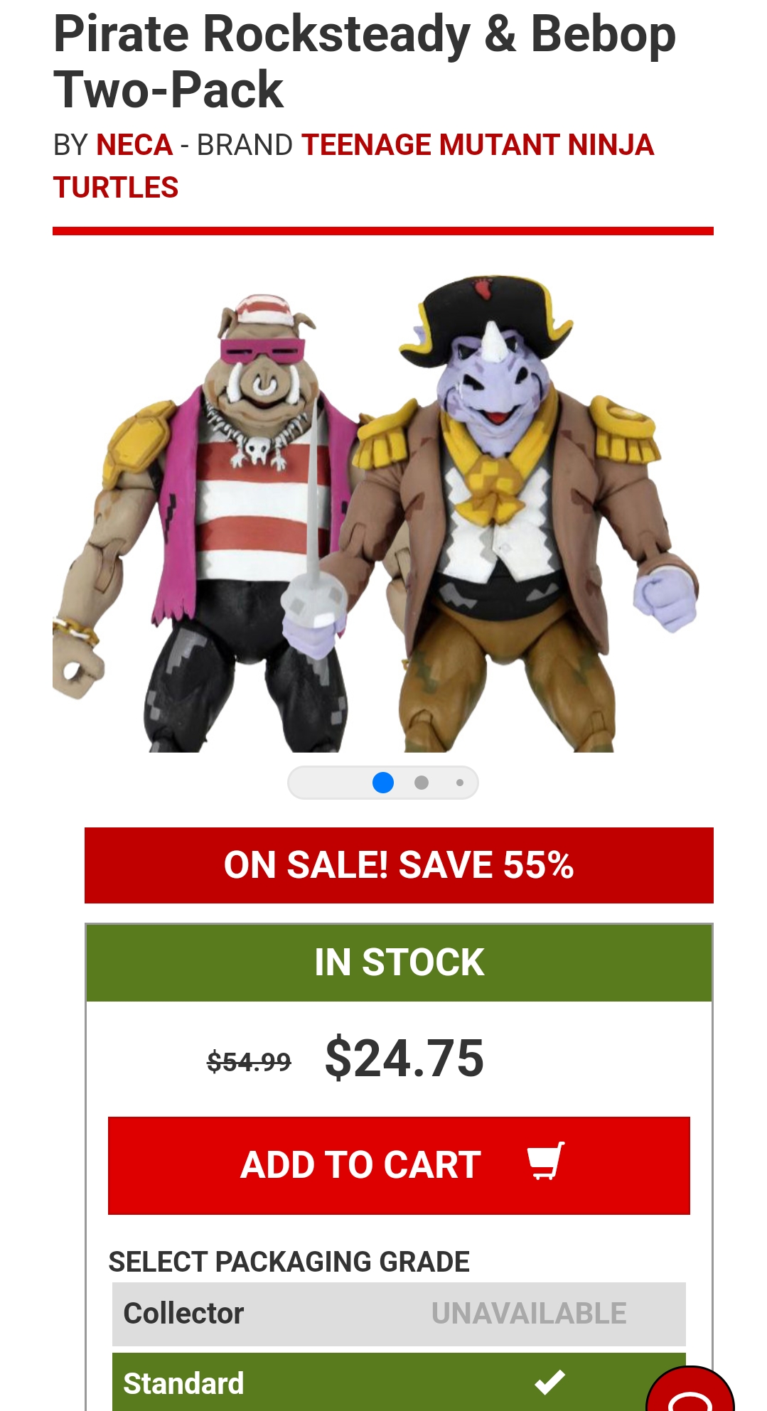The height and width of the screenshot is (1411, 767).
Task: Click the UNAVAILABLE label on Collector
Action: [x=529, y=1314]
